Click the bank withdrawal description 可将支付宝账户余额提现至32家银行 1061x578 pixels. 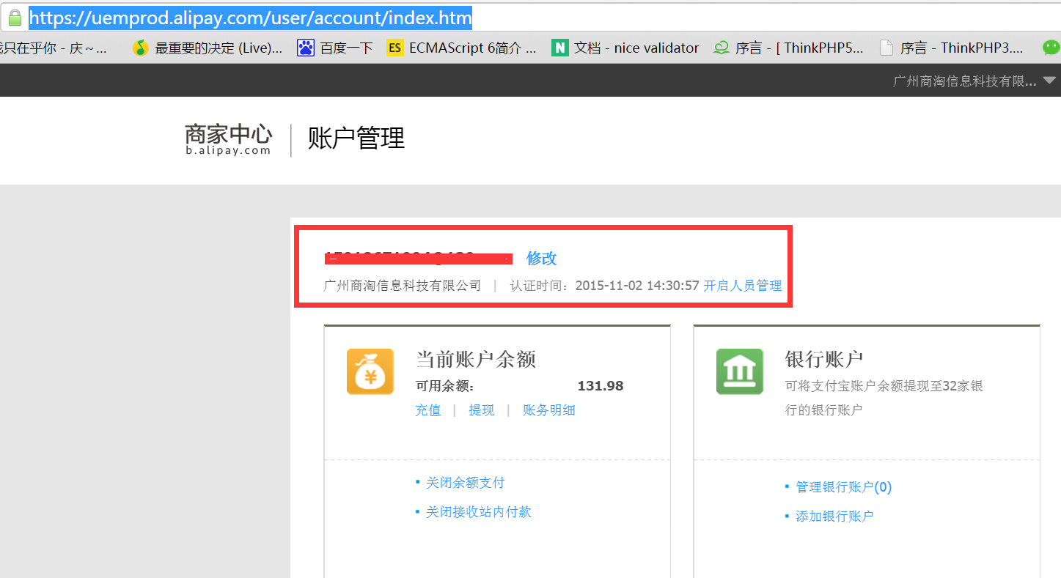pyautogui.click(x=884, y=398)
